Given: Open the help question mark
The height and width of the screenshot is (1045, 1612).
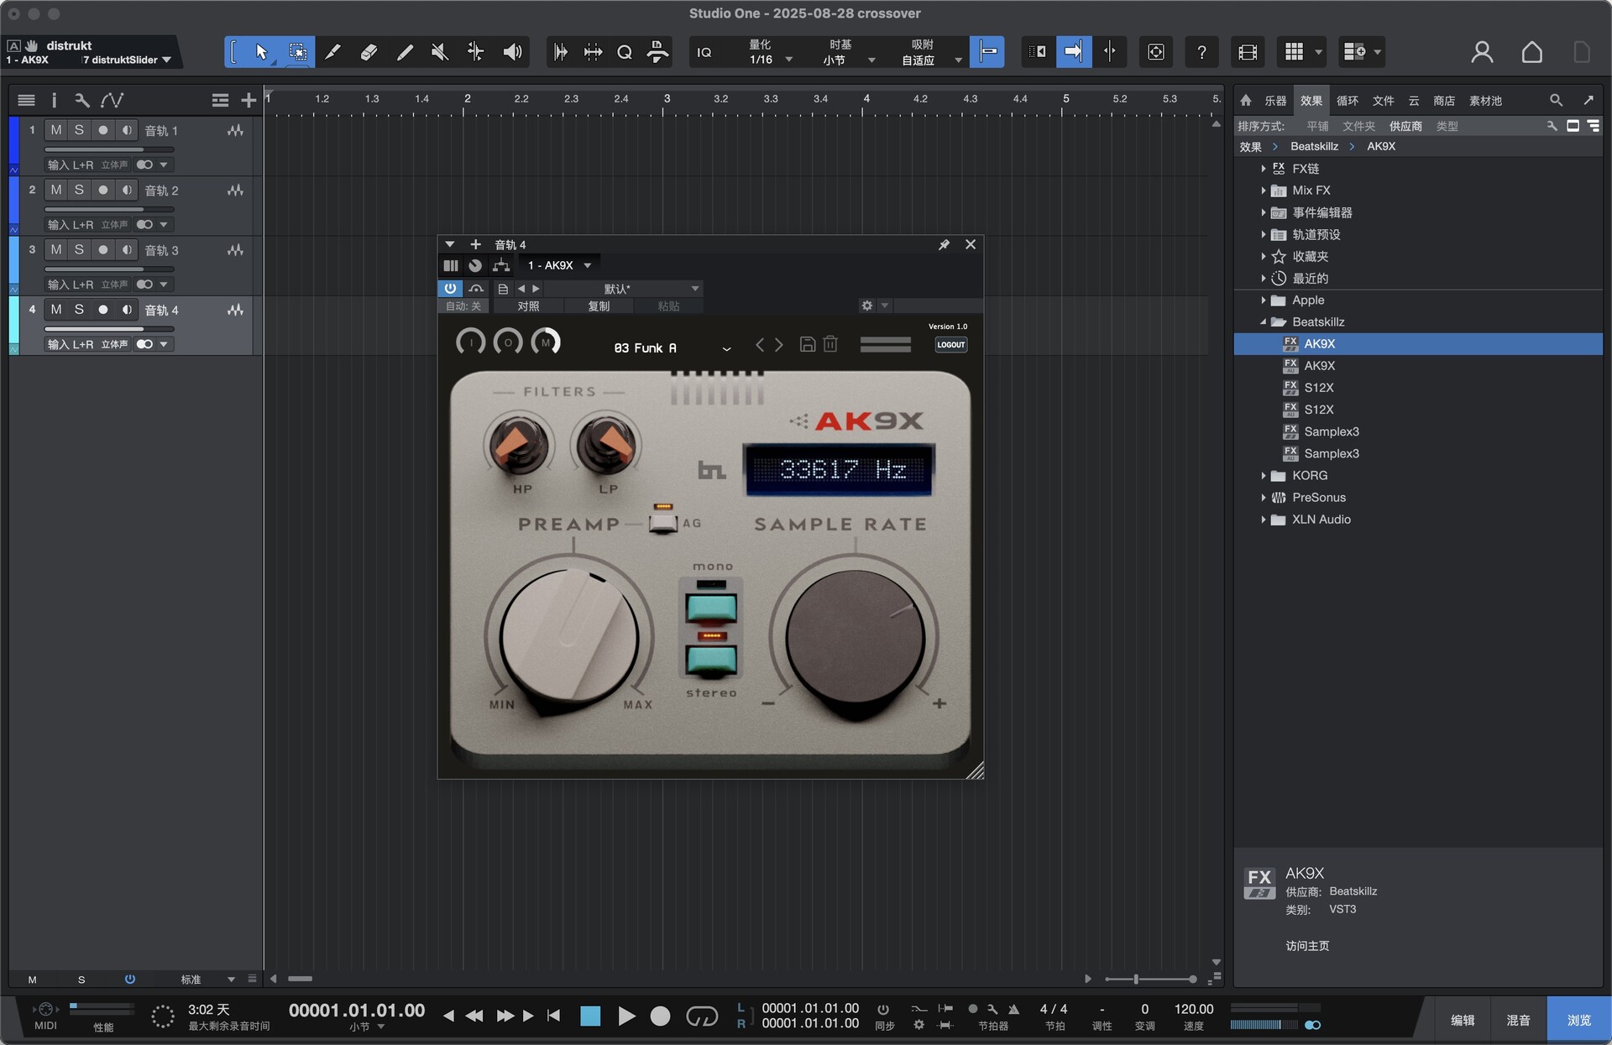Looking at the screenshot, I should 1201,52.
